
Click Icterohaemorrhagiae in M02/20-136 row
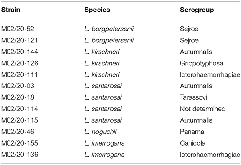click(210, 155)
